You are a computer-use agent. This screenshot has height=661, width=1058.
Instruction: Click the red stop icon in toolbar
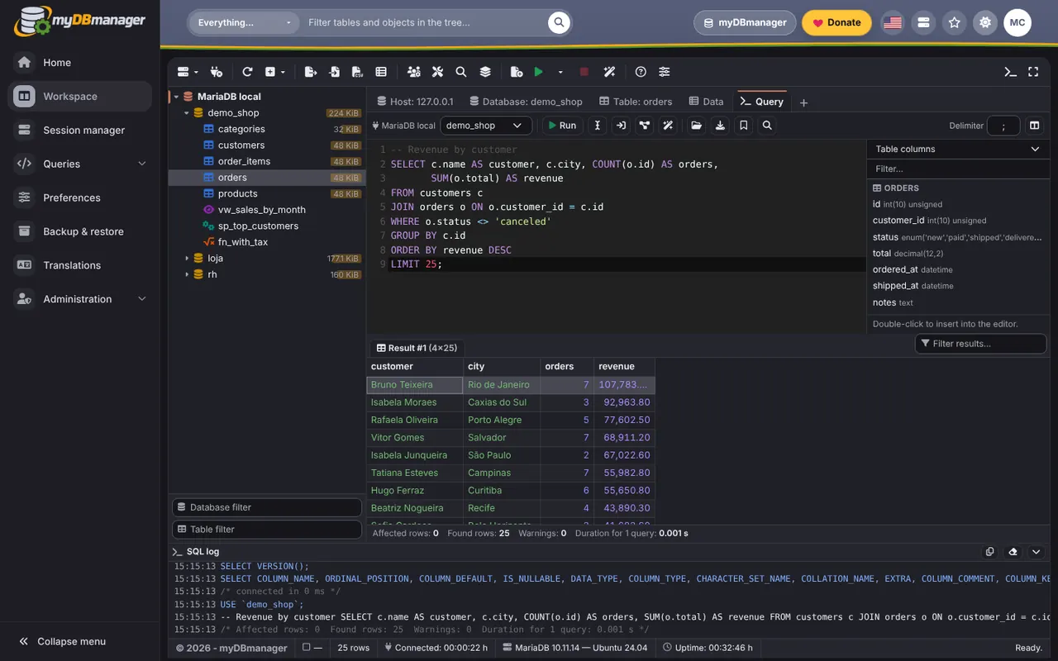[584, 72]
